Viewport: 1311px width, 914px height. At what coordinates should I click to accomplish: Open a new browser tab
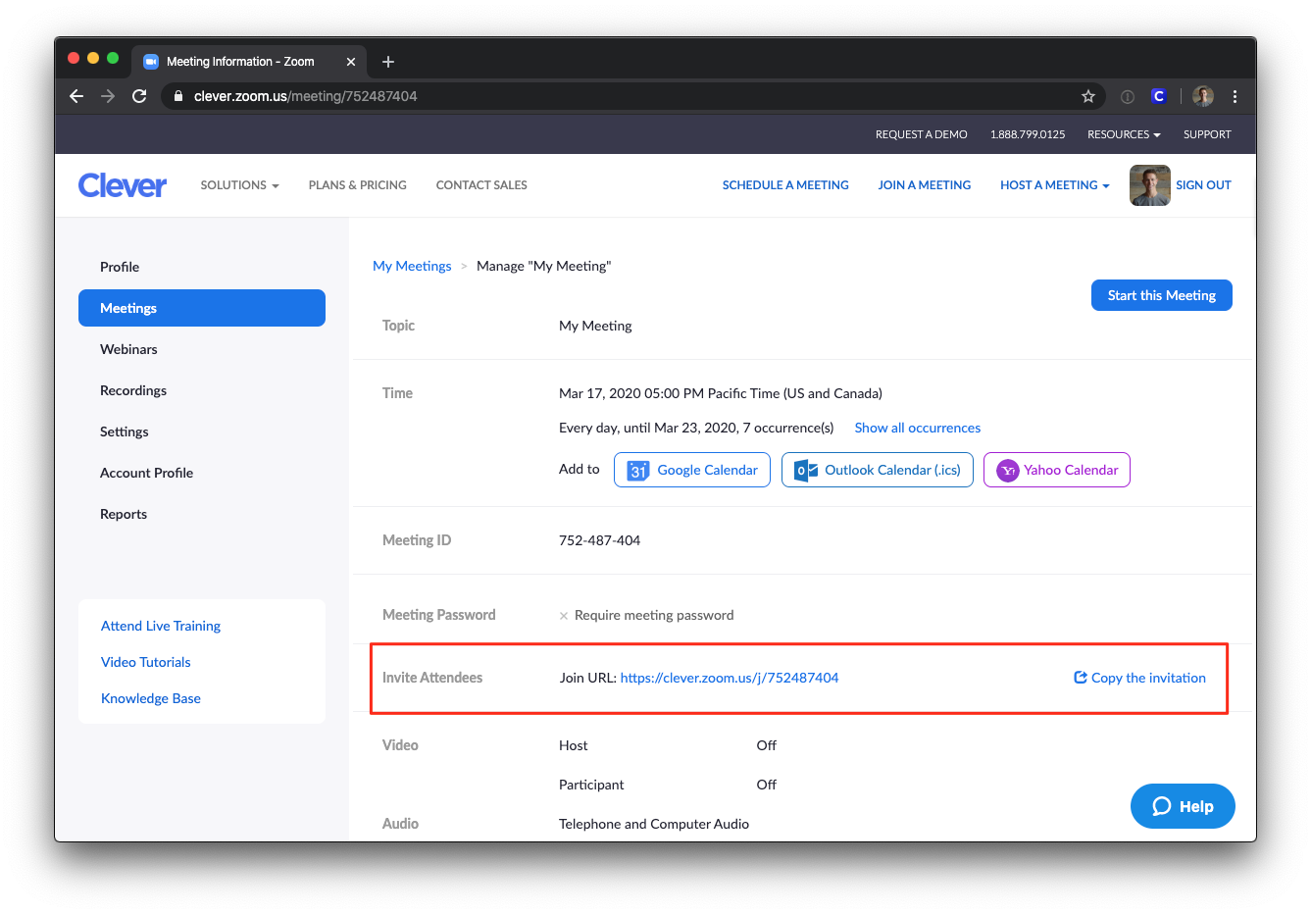pyautogui.click(x=388, y=62)
